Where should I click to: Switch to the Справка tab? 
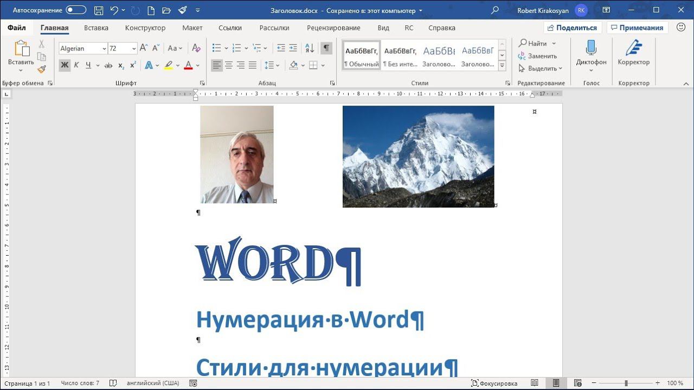[x=442, y=28]
